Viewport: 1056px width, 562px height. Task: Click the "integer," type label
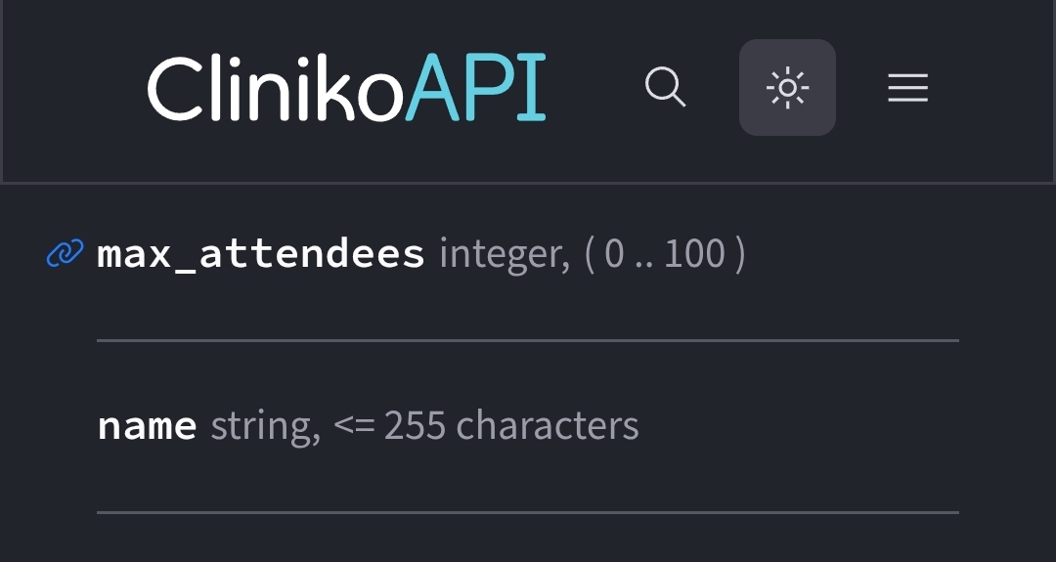[x=505, y=255]
